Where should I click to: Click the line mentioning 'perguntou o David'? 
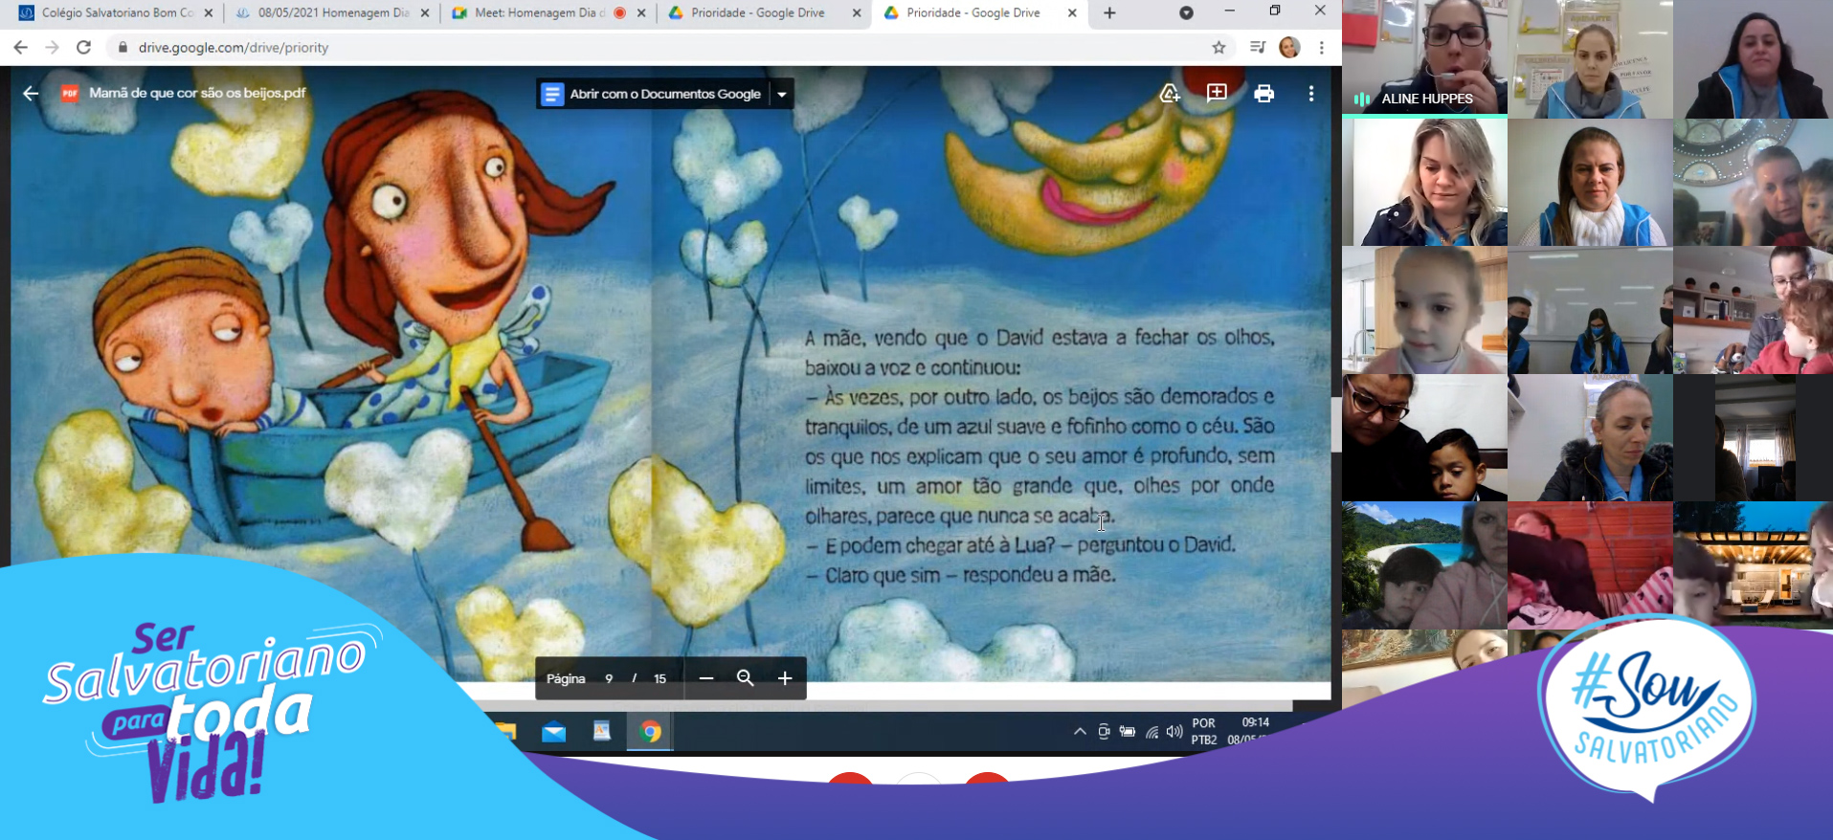[1020, 544]
